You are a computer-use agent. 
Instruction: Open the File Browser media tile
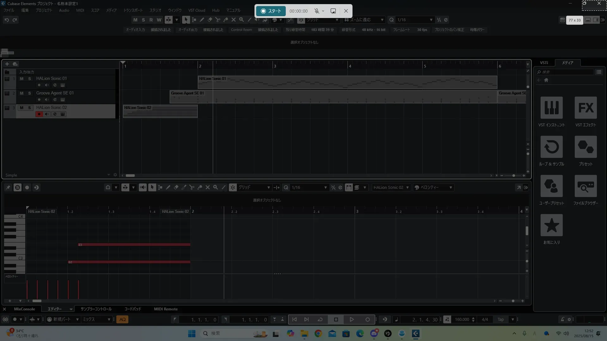click(x=586, y=186)
